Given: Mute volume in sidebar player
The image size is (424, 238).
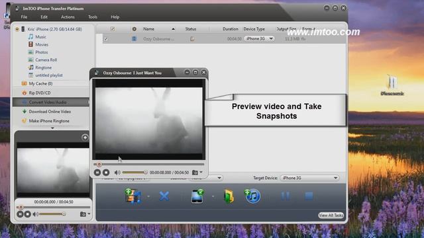Looking at the screenshot, I should (35, 214).
